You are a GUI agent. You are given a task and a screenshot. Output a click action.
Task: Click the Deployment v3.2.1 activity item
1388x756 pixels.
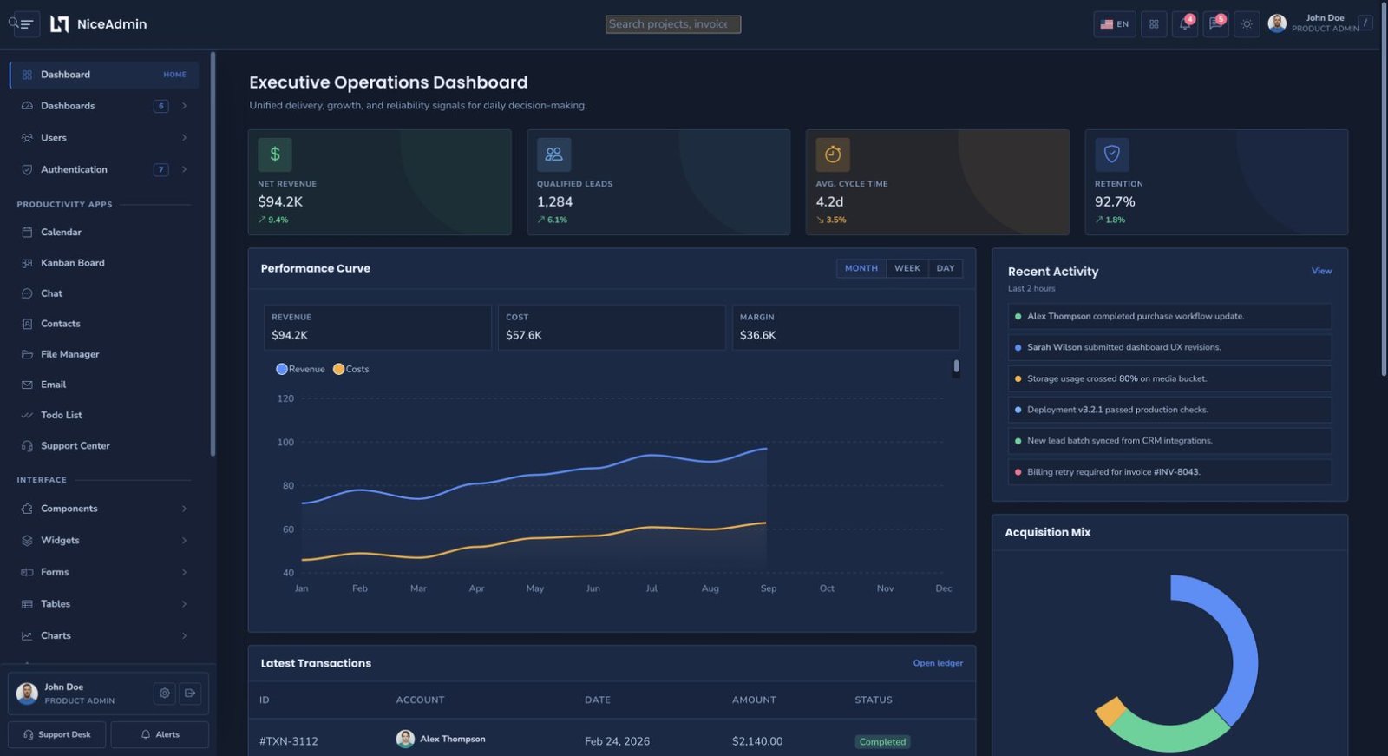coord(1169,410)
